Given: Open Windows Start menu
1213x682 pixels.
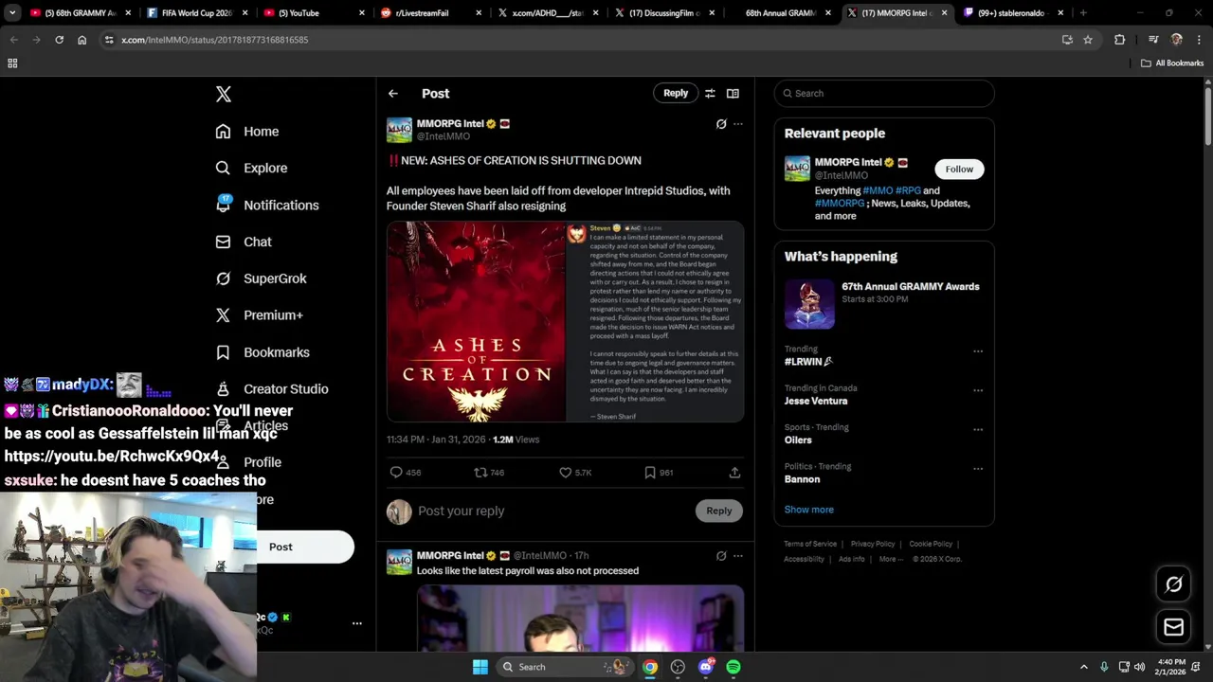Looking at the screenshot, I should (x=480, y=667).
